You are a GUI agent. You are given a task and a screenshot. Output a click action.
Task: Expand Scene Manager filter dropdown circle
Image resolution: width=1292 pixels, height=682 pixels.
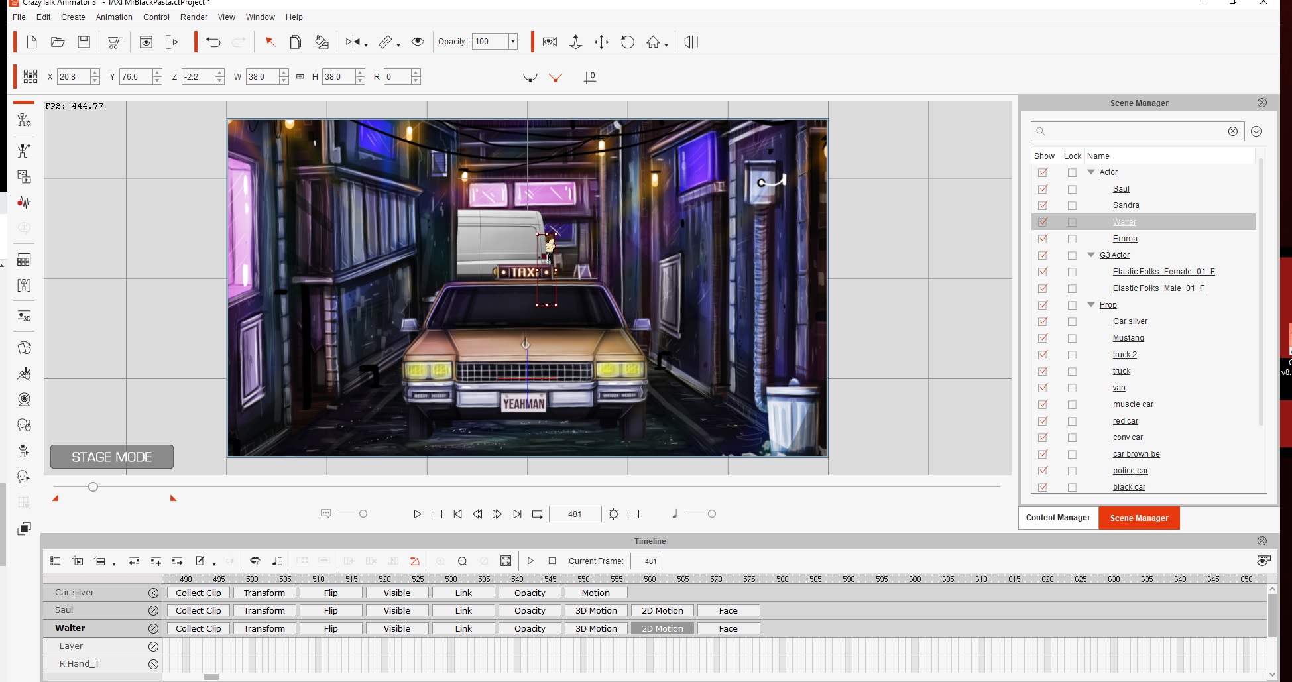pyautogui.click(x=1256, y=131)
